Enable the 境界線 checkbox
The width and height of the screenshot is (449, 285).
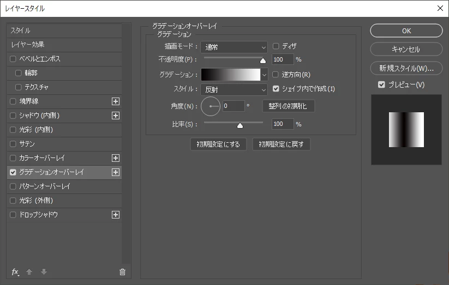(13, 101)
